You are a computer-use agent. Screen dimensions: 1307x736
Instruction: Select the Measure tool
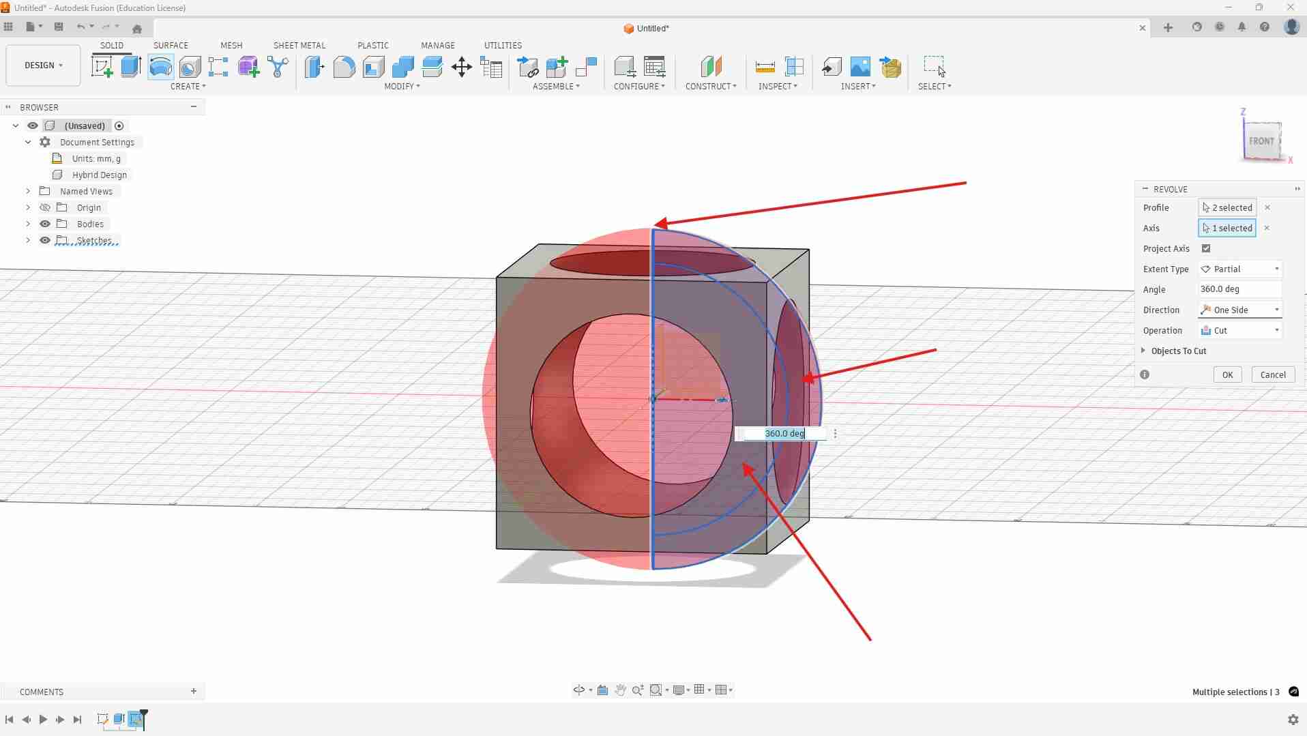[765, 67]
